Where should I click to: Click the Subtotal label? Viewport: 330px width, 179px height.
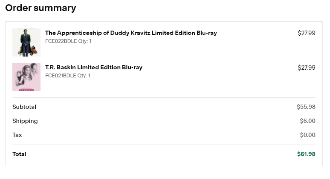[24, 107]
